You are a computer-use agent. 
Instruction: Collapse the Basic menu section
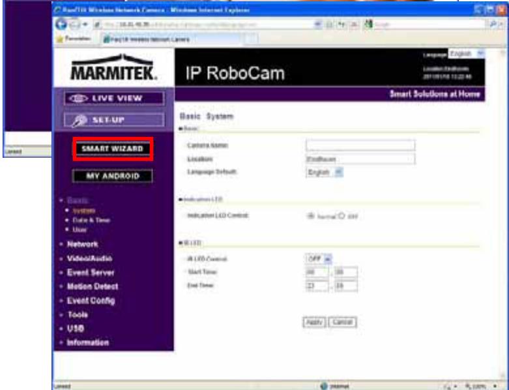coord(78,200)
